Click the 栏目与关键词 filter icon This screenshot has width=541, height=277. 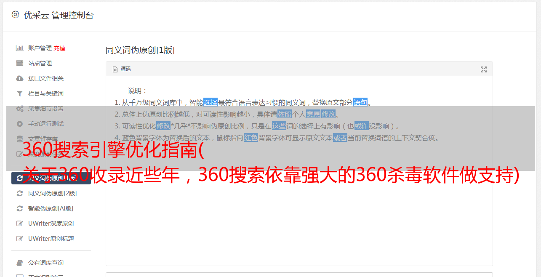[x=19, y=93]
